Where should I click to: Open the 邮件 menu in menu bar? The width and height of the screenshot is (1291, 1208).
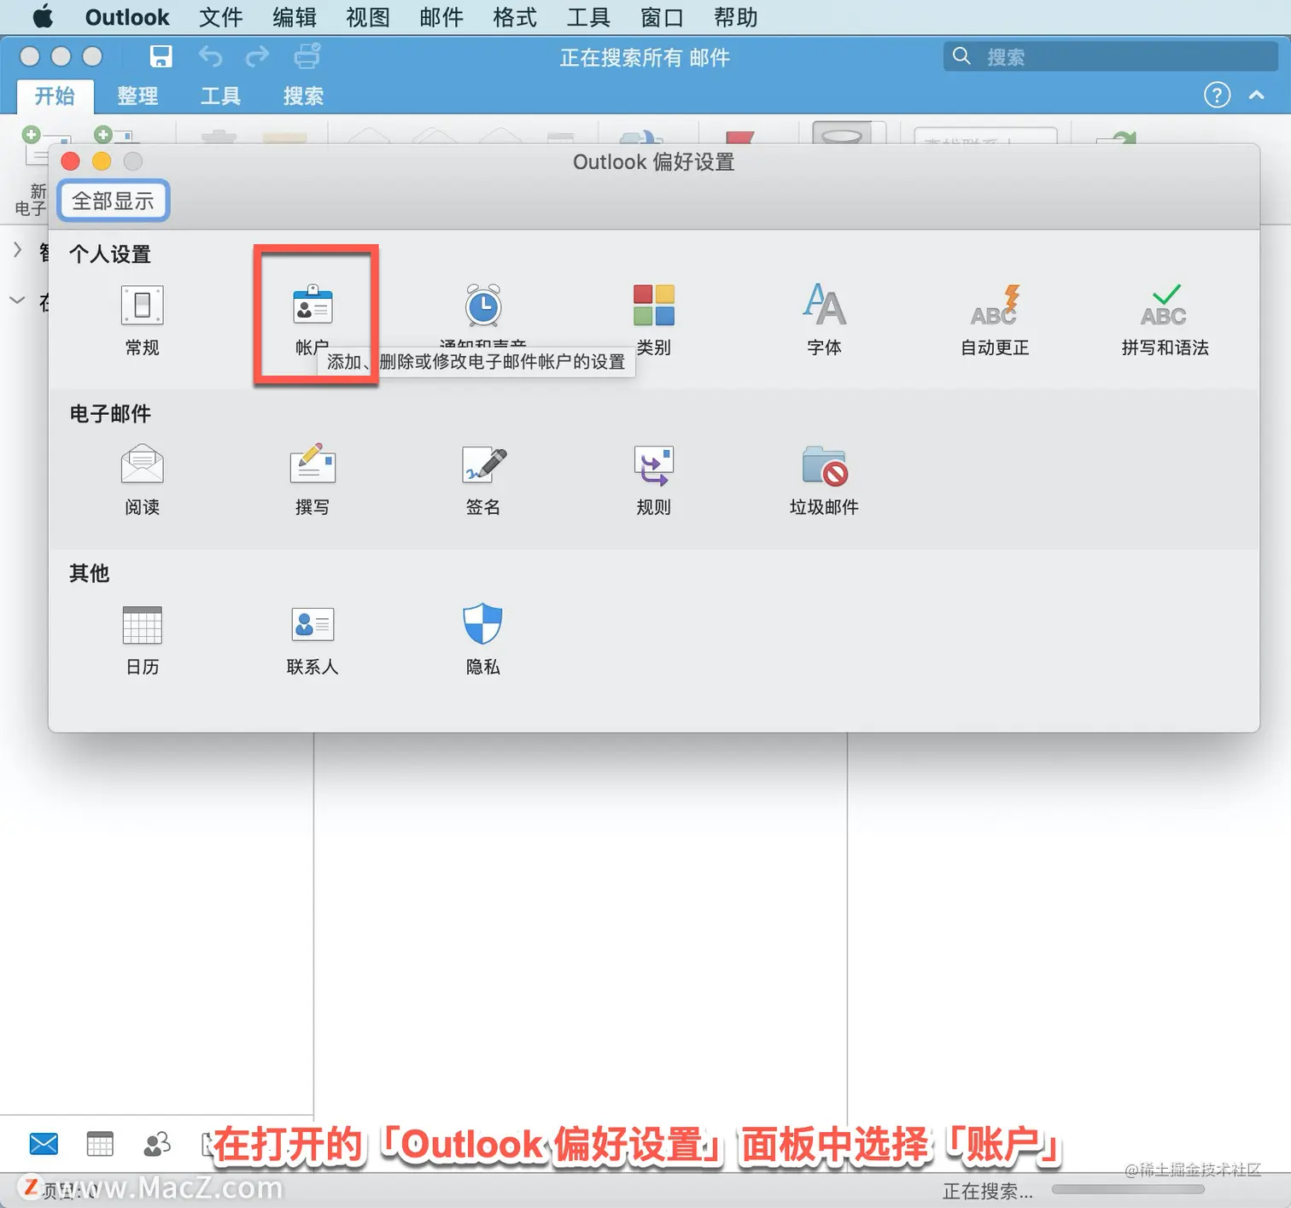coord(441,17)
